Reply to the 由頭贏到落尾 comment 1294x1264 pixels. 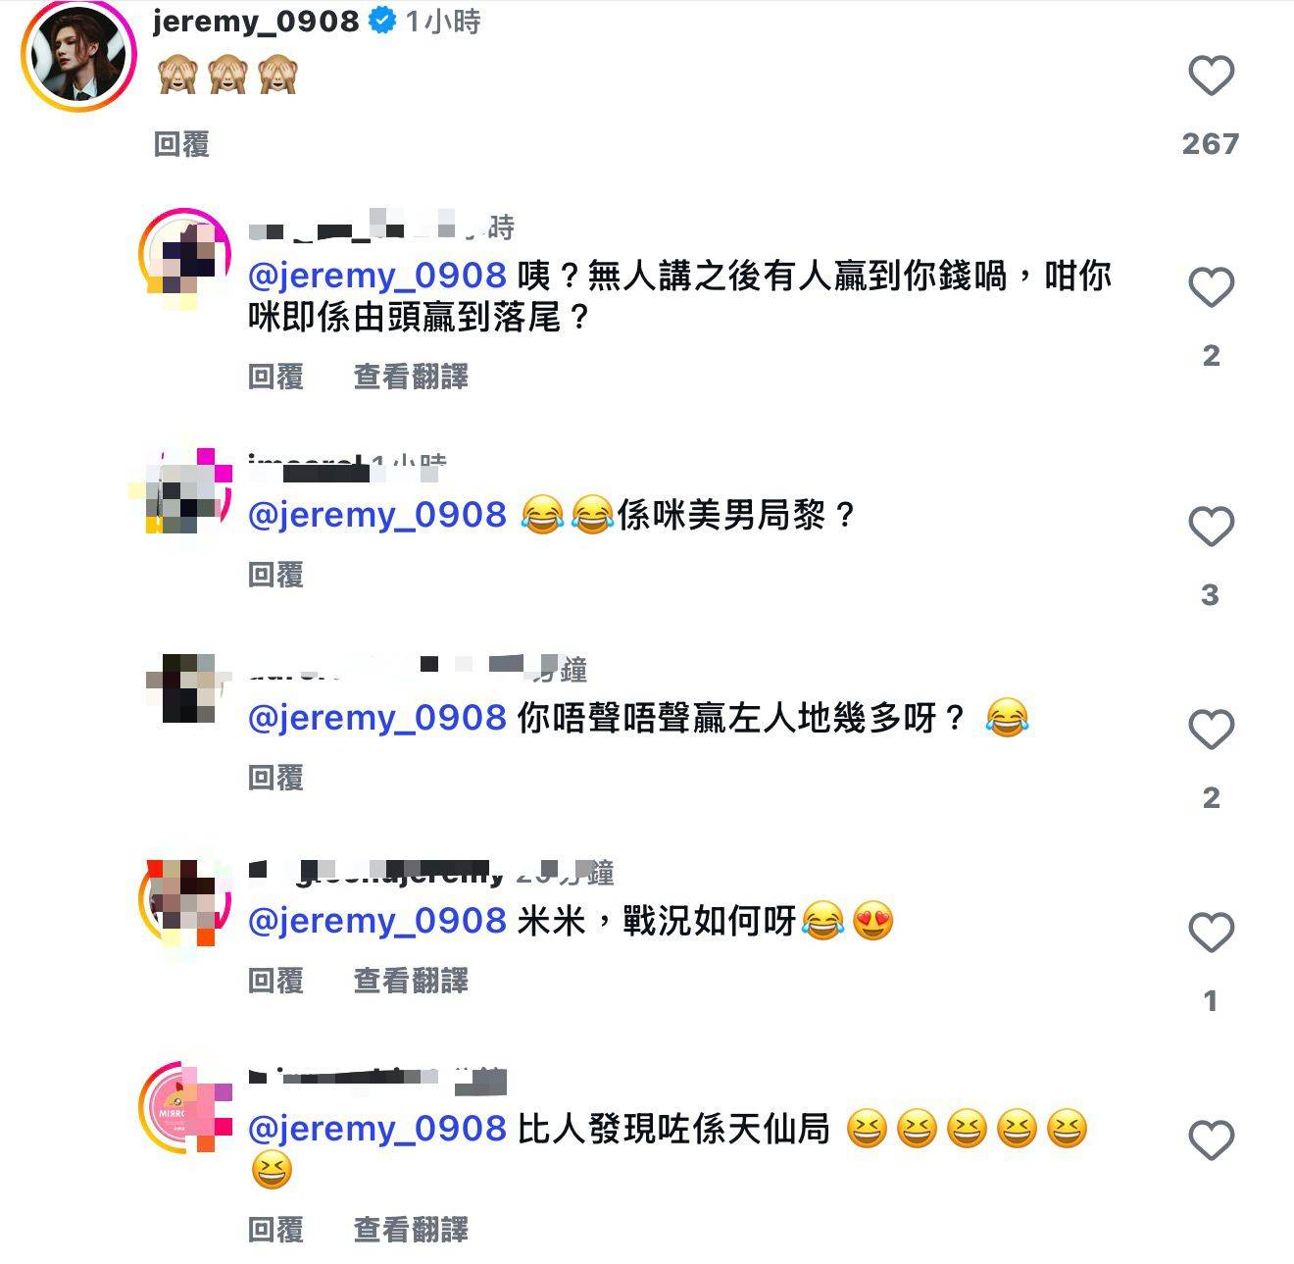275,376
